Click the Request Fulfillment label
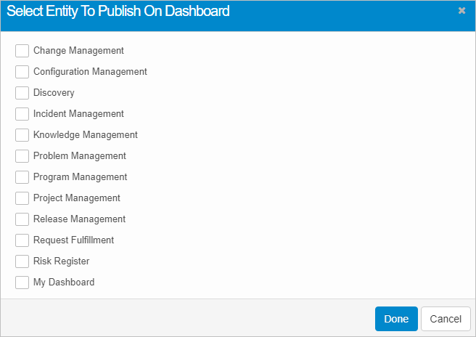Image resolution: width=476 pixels, height=337 pixels. coord(73,240)
